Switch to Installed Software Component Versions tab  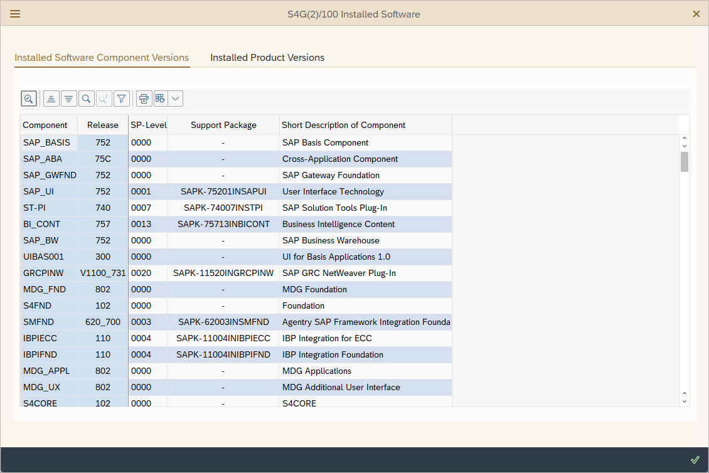[102, 58]
